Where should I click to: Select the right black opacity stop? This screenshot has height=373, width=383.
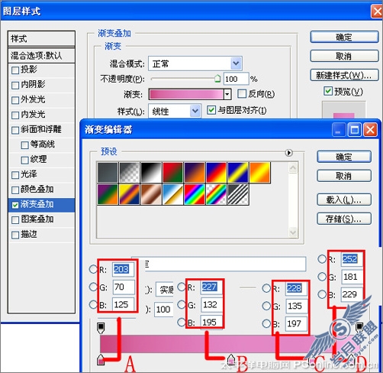(359, 327)
